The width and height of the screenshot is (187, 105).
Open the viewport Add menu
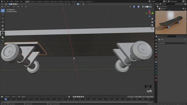[x=22, y=7]
